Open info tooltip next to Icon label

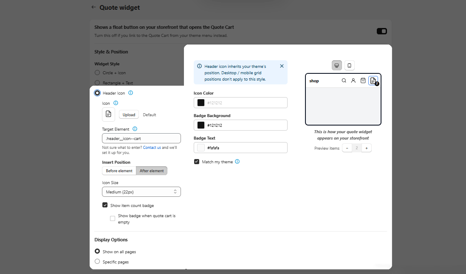click(x=116, y=103)
